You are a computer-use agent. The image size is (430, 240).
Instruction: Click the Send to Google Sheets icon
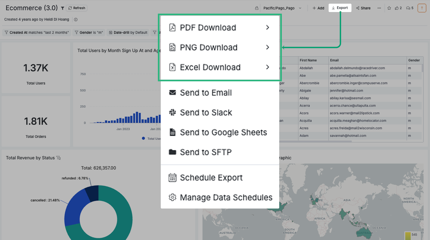[172, 132]
